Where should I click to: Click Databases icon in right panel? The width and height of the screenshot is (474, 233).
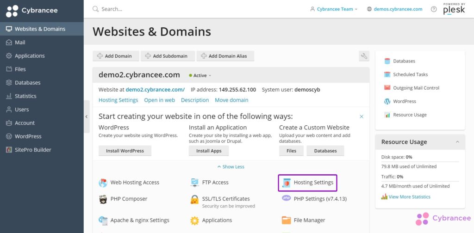point(387,61)
